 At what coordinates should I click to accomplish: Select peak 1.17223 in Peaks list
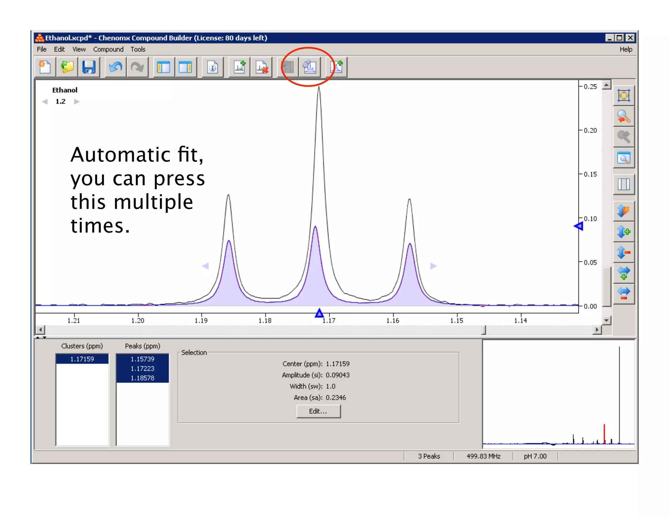[x=142, y=368]
